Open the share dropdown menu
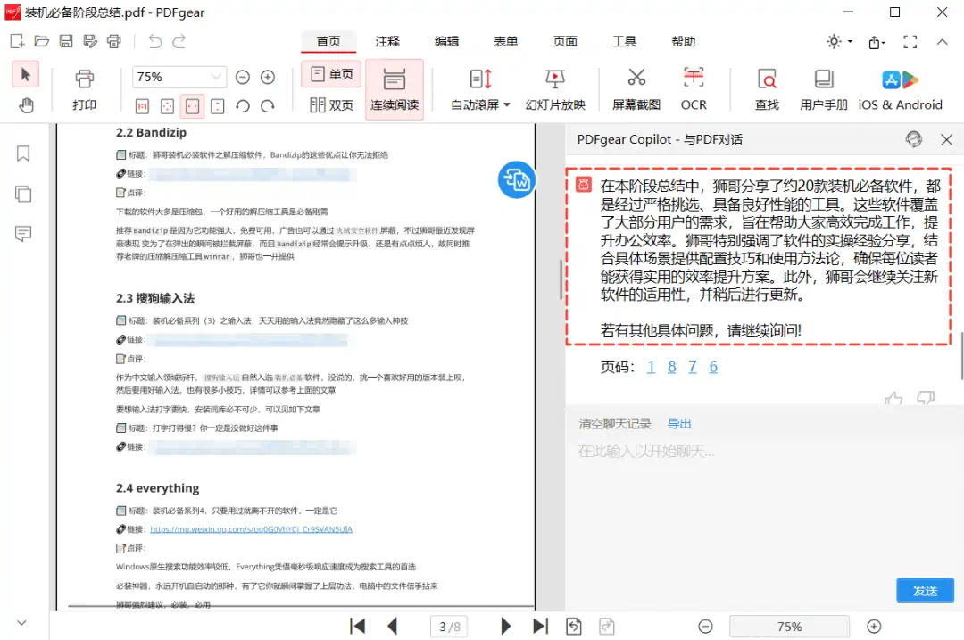This screenshot has height=640, width=964. (877, 42)
